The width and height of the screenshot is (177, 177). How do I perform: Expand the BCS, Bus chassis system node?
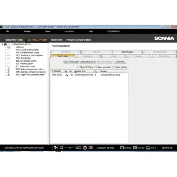point(6,61)
